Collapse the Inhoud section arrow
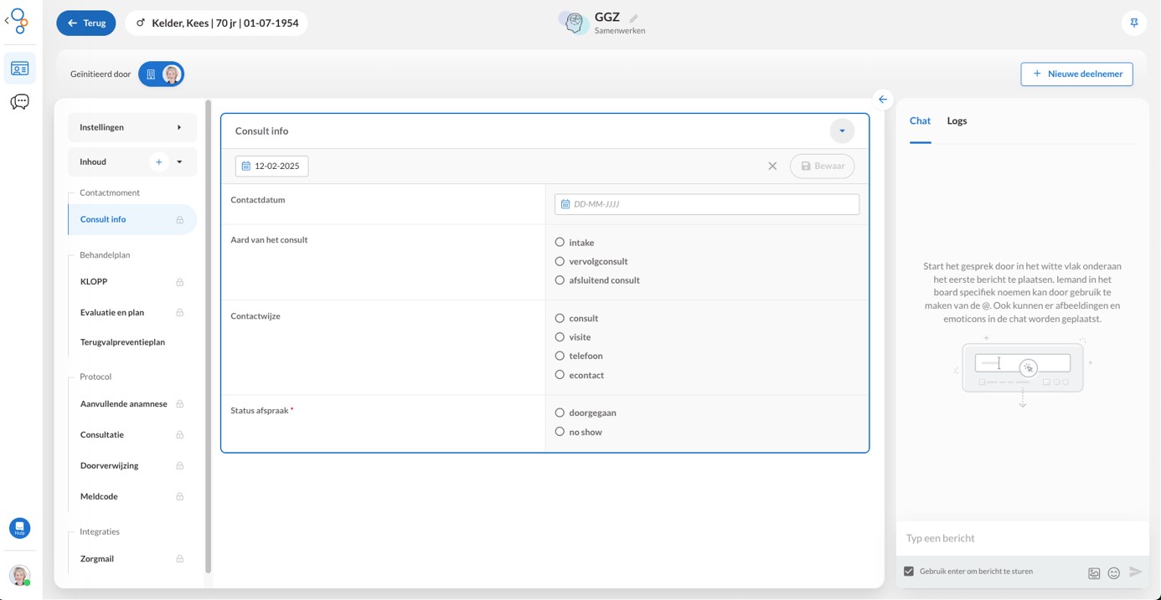 (x=179, y=162)
